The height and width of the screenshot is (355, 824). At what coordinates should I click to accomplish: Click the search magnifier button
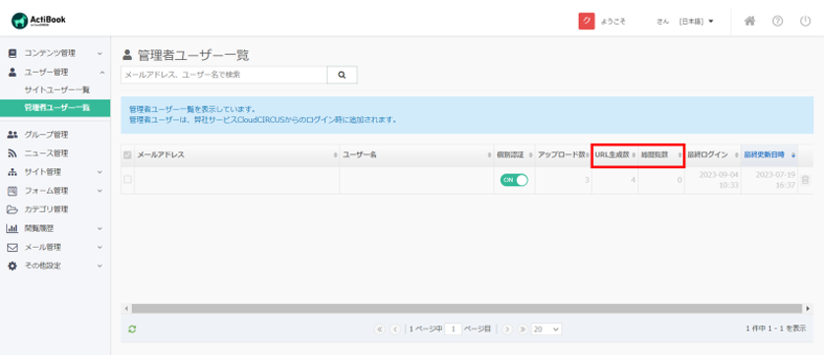coord(343,75)
